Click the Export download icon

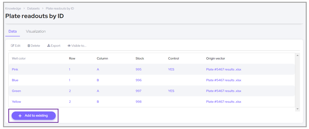(x=49, y=46)
